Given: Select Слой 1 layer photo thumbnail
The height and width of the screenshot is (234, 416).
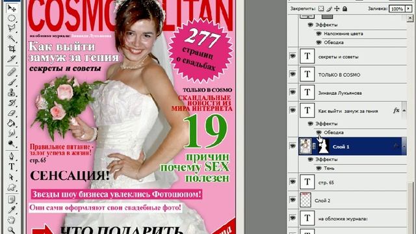Looking at the screenshot, I should 305,146.
